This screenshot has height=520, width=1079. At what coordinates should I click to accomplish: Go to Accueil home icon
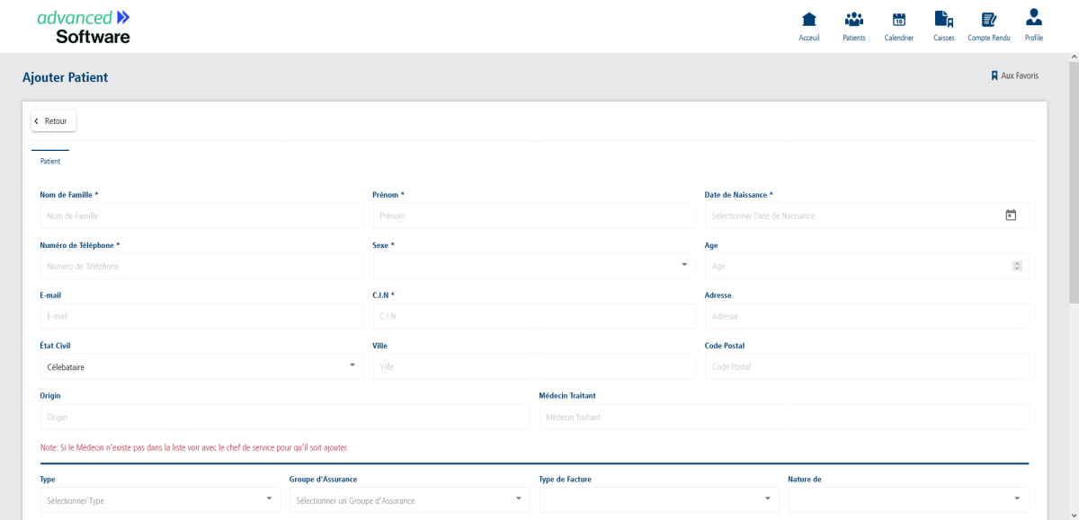808,20
